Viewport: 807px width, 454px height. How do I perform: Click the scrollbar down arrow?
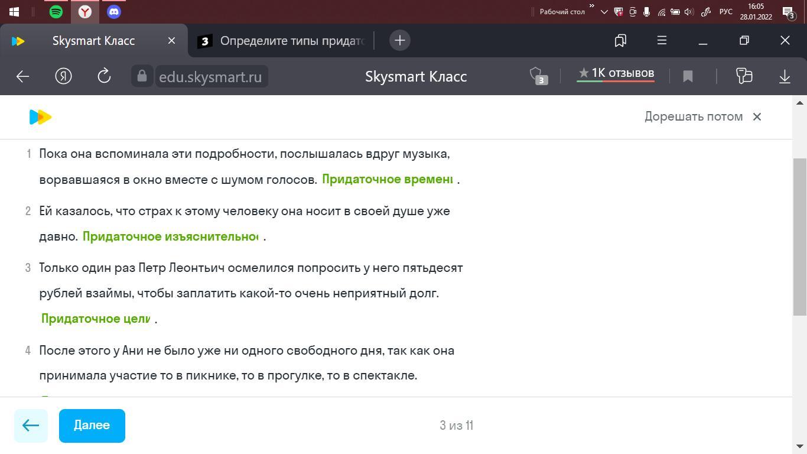coord(800,446)
